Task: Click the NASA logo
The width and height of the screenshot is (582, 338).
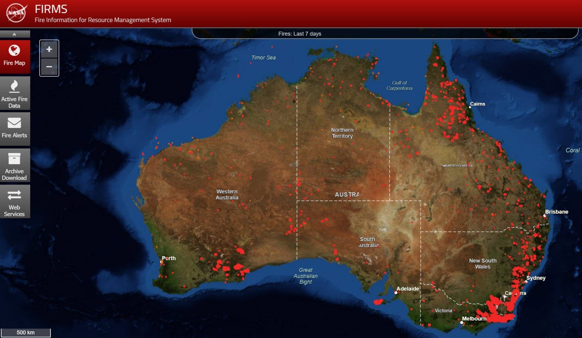Action: tap(16, 13)
